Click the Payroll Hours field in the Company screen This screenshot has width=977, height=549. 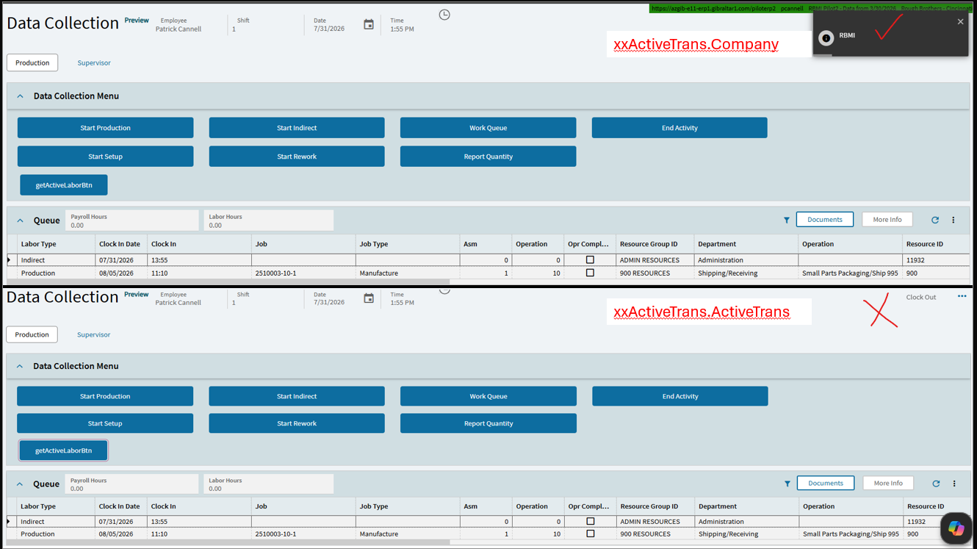[x=132, y=220]
